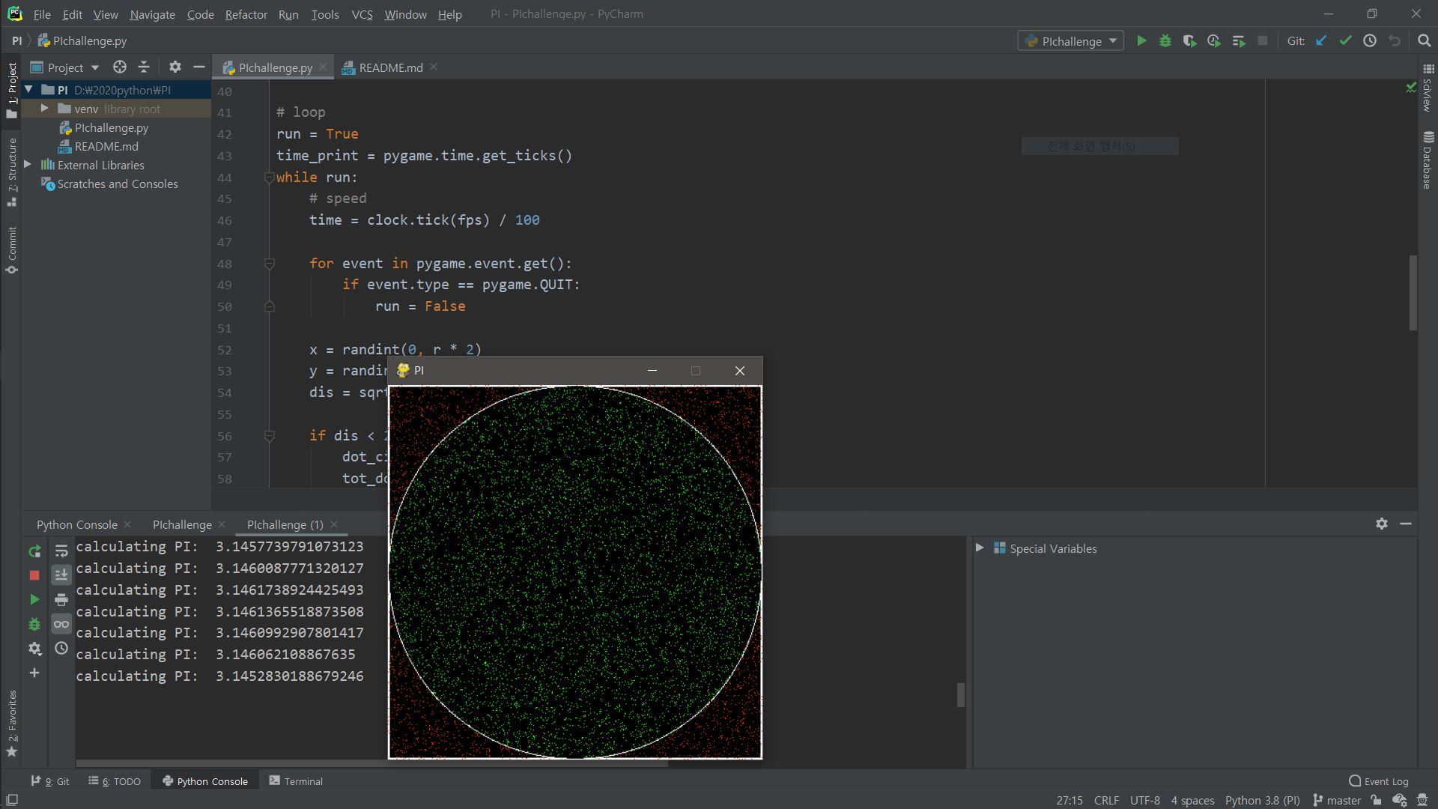Open the Refactor menu
This screenshot has height=809, width=1438.
[x=246, y=14]
